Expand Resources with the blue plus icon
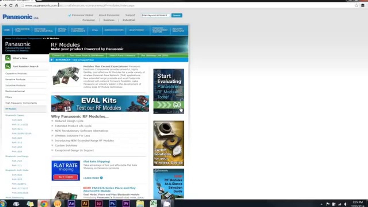368x207 pixels. click(x=52, y=60)
